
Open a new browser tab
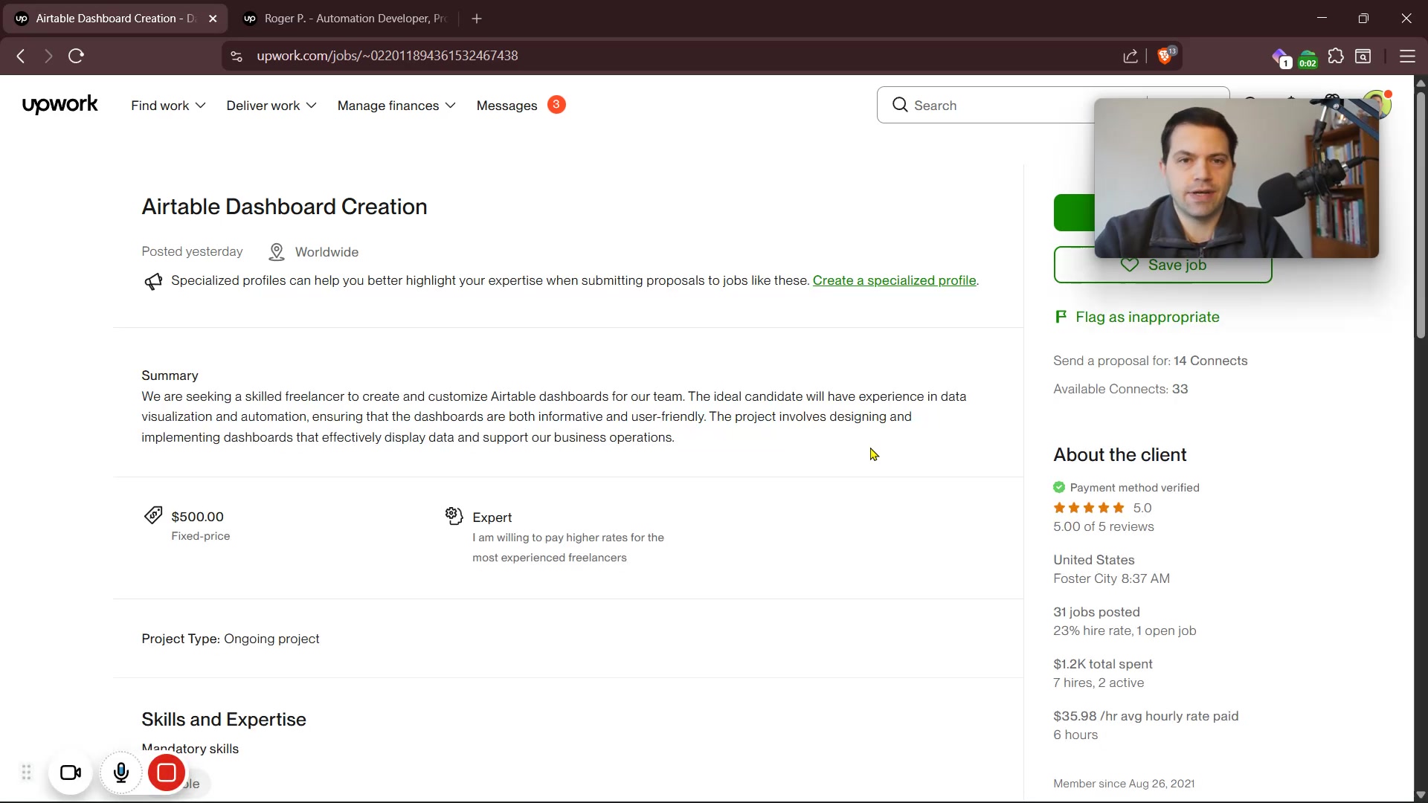(x=477, y=19)
